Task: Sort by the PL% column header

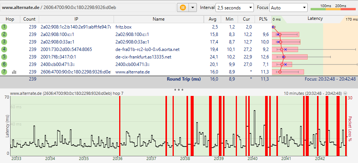Action: click(263, 19)
